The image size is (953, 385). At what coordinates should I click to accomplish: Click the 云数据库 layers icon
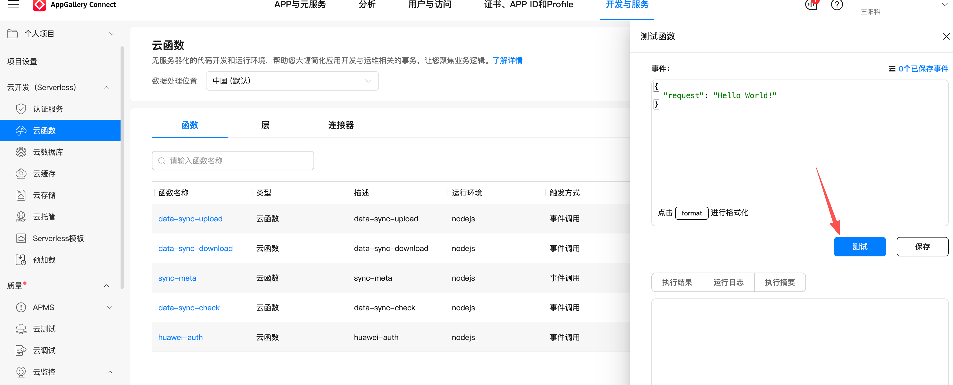click(x=21, y=152)
